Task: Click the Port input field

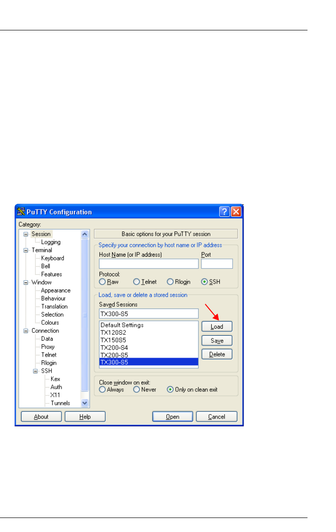Action: (217, 264)
